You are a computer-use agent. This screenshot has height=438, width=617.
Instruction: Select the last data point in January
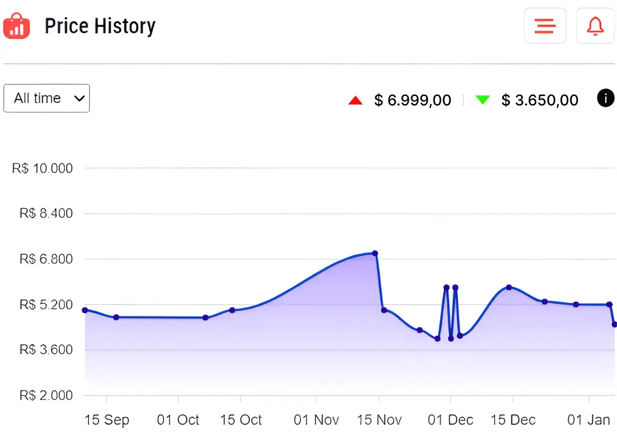(x=614, y=324)
